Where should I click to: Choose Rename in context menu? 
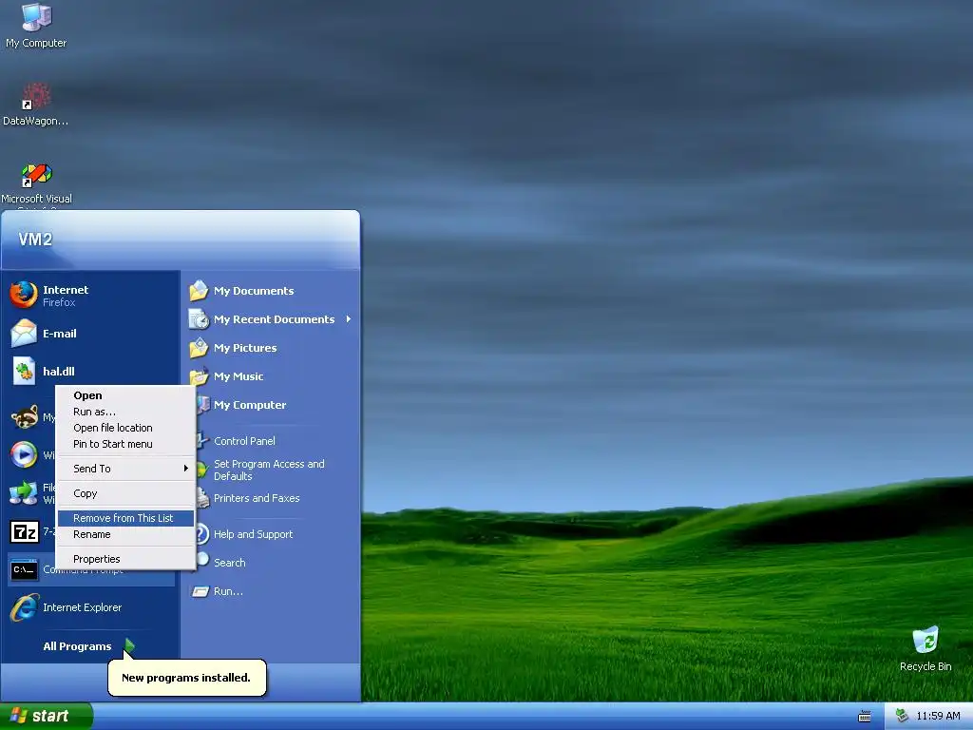coord(126,534)
